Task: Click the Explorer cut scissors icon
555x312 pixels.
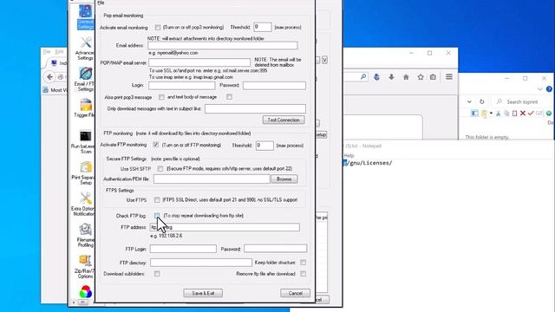Action: click(499, 114)
